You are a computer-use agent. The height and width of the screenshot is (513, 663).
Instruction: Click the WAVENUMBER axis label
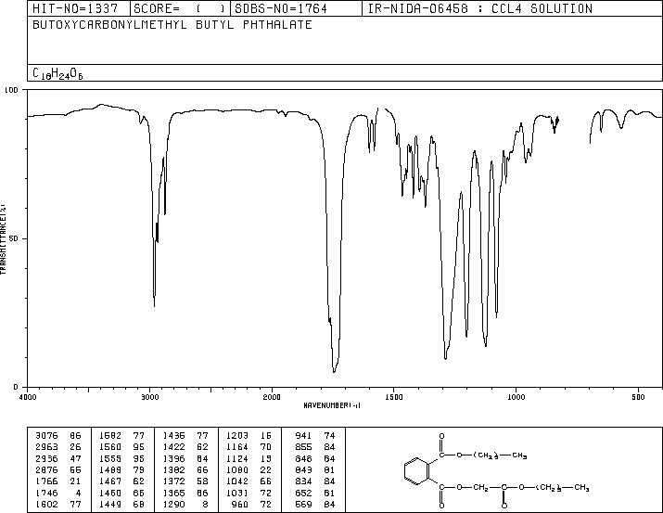(332, 405)
